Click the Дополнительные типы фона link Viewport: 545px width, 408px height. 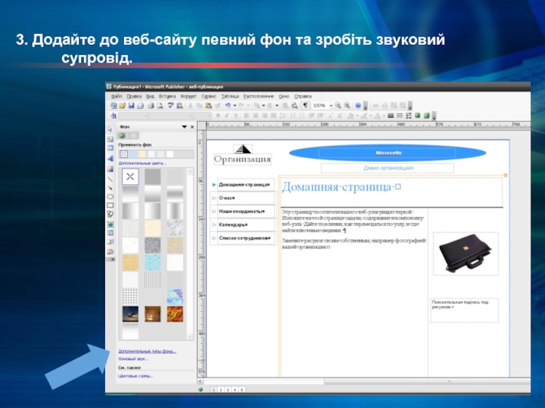coord(147,351)
